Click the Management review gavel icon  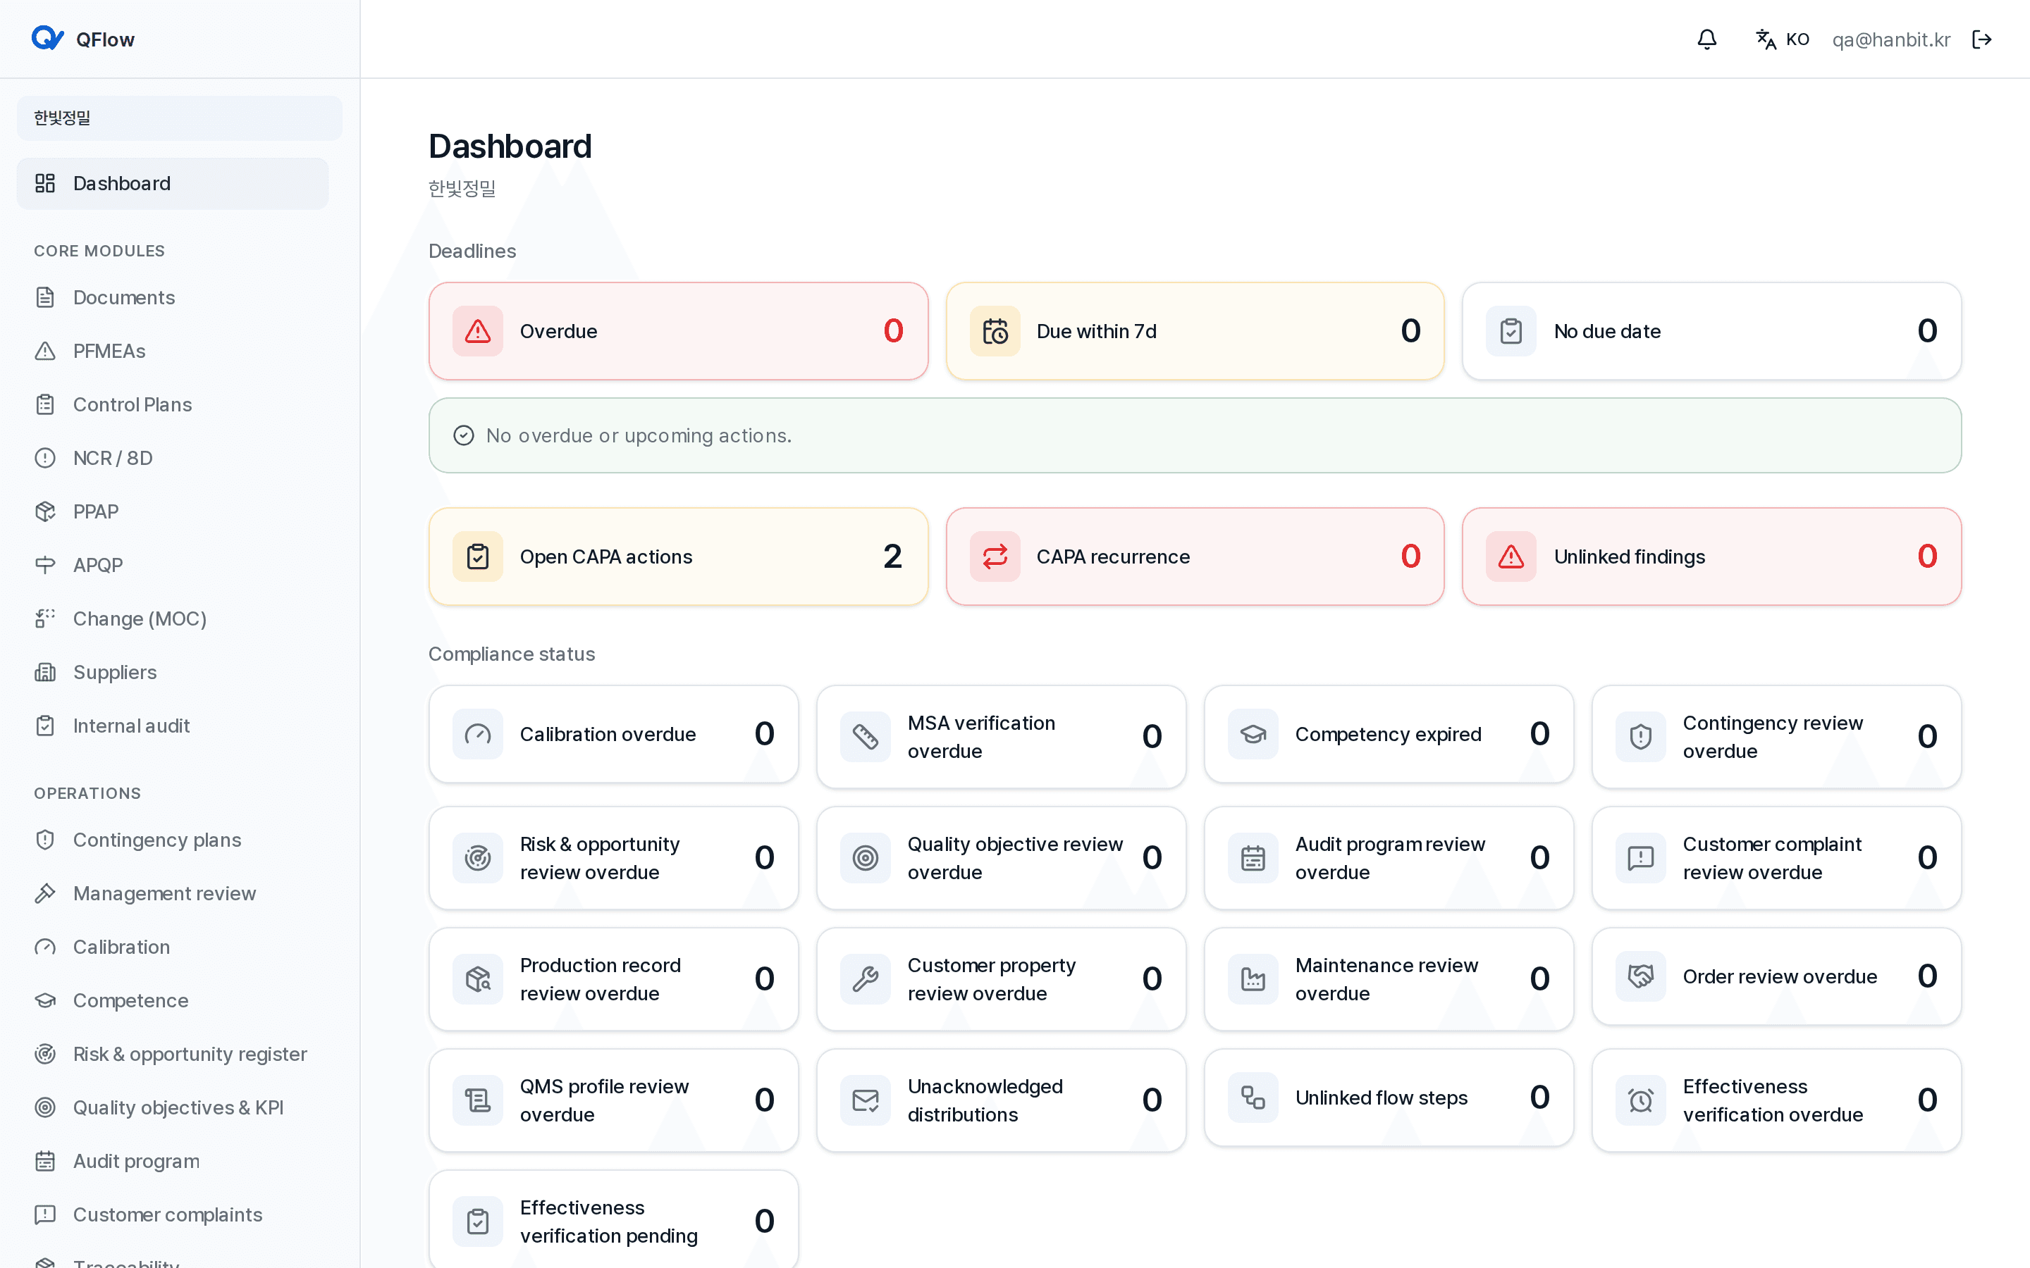(x=45, y=894)
